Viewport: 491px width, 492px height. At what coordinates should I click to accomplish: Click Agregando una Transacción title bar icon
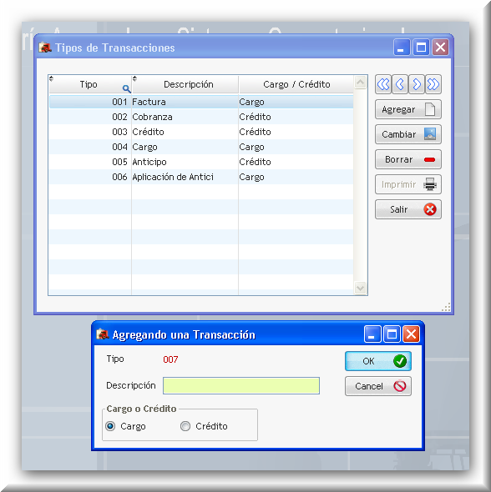[103, 334]
